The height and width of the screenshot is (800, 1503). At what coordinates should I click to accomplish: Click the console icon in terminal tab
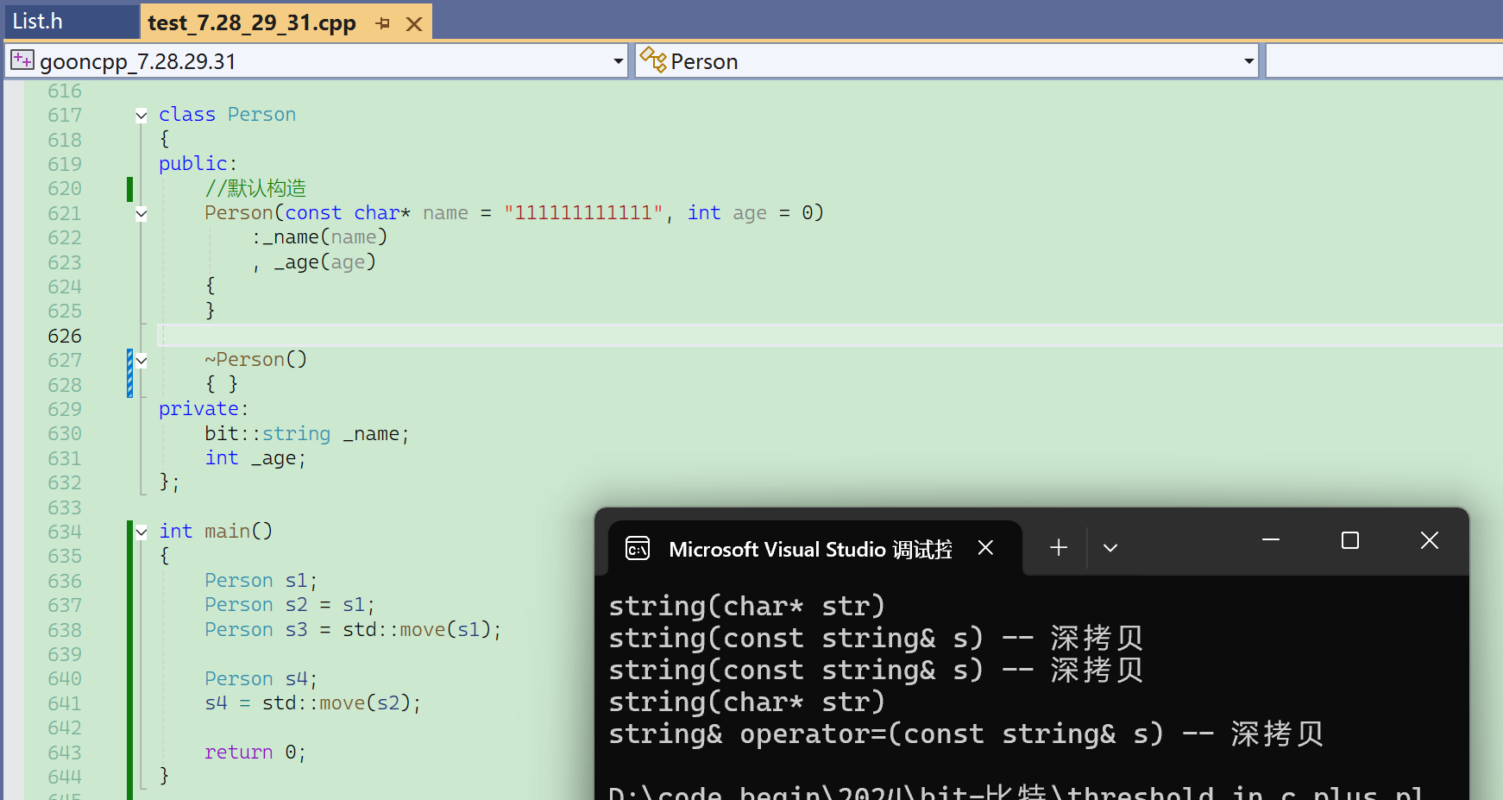point(638,548)
